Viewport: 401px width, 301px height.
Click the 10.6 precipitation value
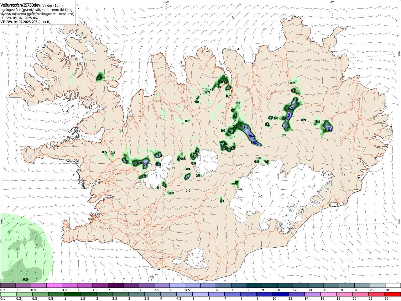click(x=145, y=164)
